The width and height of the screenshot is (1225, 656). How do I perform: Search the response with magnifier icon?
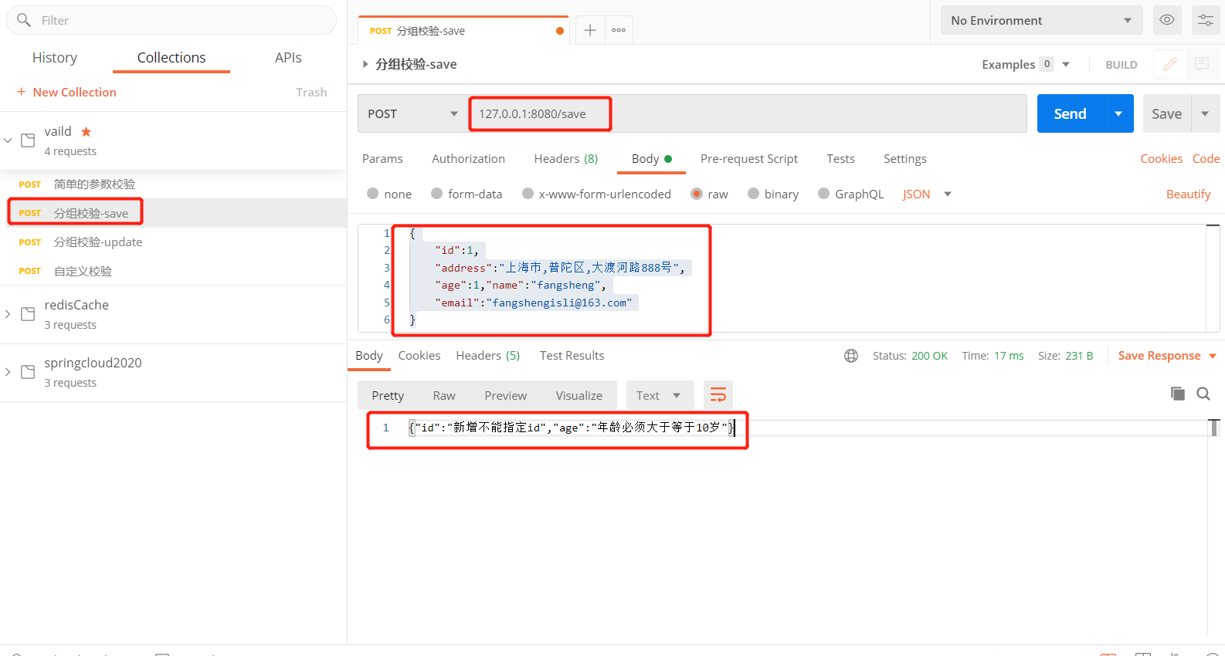tap(1203, 394)
